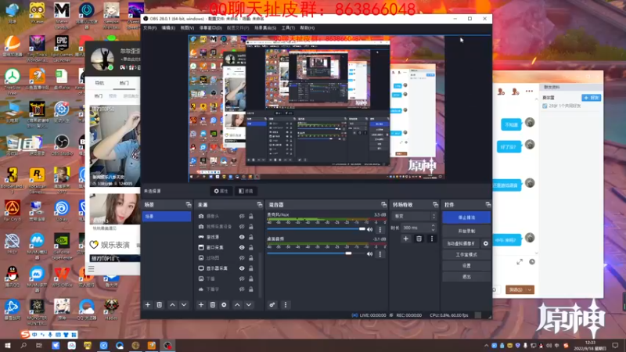The width and height of the screenshot is (626, 352).
Task: Move the selected source up with the arrow
Action: pos(237,305)
